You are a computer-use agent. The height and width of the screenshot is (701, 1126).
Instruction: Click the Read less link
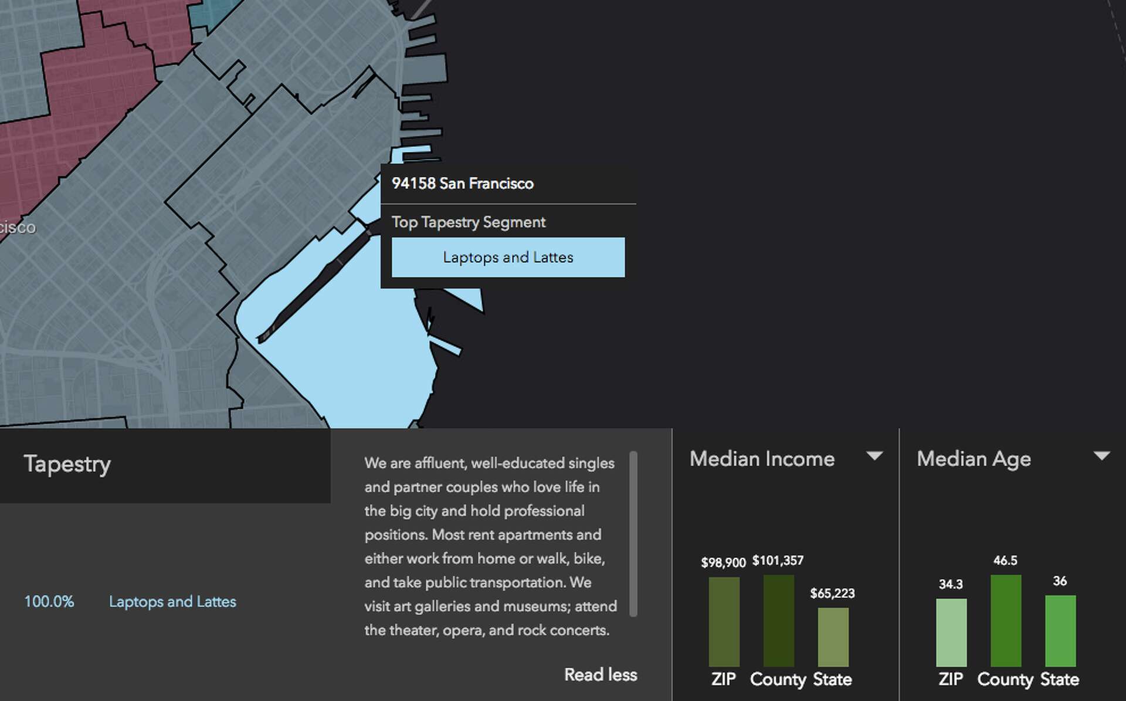pos(601,675)
